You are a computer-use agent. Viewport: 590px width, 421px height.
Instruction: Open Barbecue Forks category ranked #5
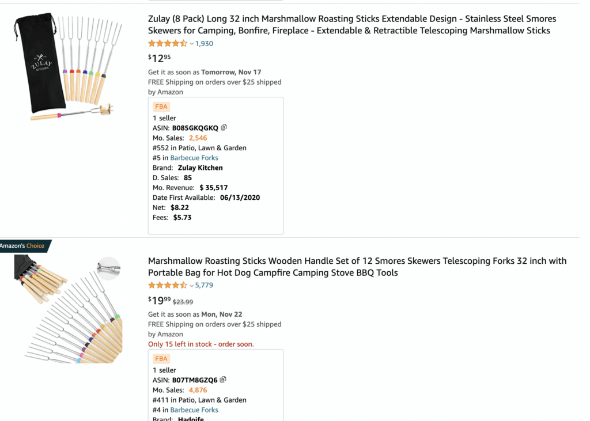tap(194, 158)
